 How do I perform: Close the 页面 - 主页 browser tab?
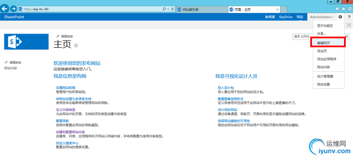[x=277, y=9]
